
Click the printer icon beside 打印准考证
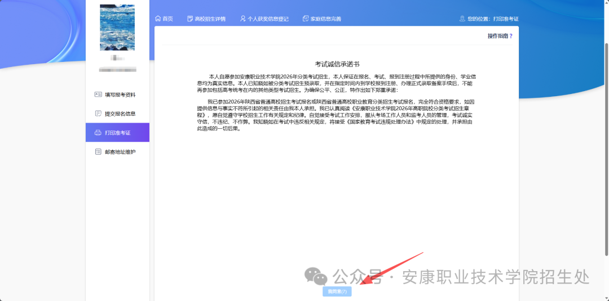click(98, 133)
